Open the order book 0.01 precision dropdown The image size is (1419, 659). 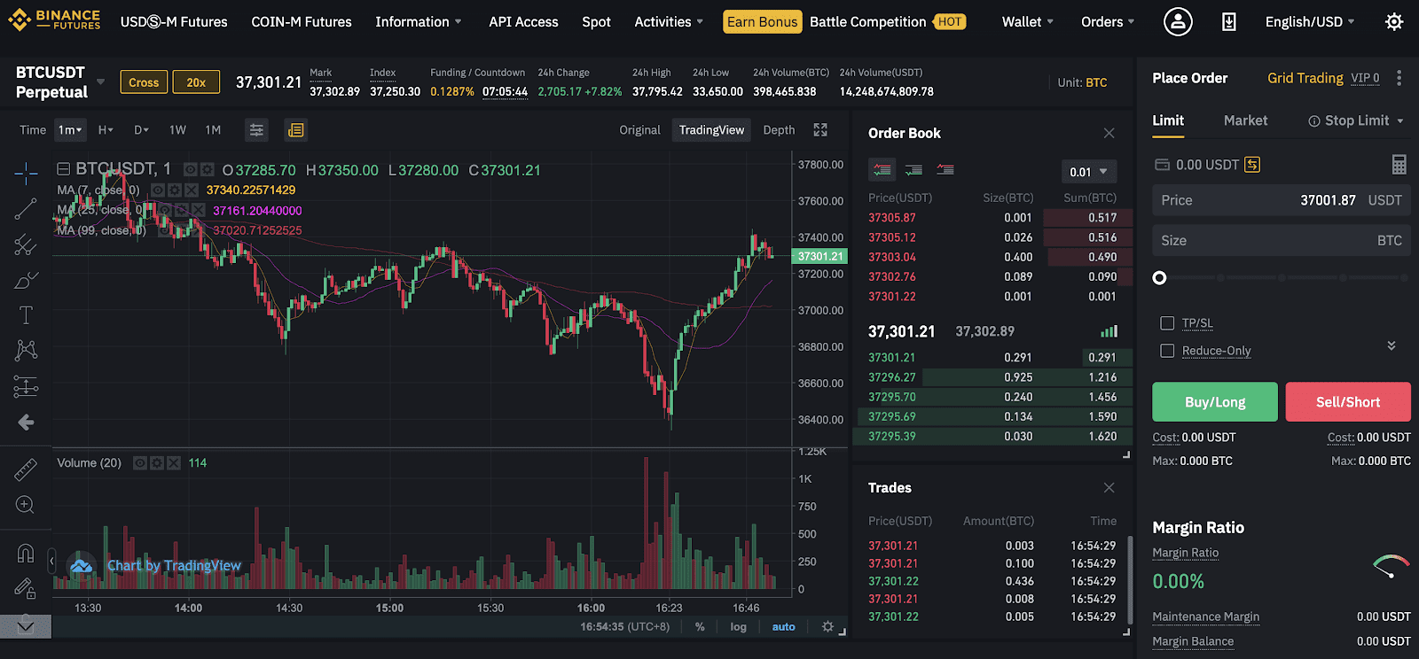1088,172
